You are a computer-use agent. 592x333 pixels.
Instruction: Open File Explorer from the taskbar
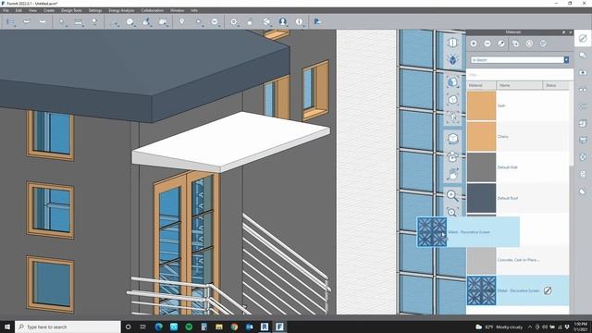click(x=219, y=327)
